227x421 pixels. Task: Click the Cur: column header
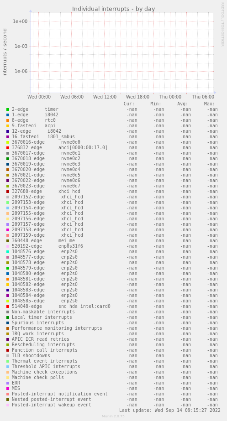[x=129, y=104]
